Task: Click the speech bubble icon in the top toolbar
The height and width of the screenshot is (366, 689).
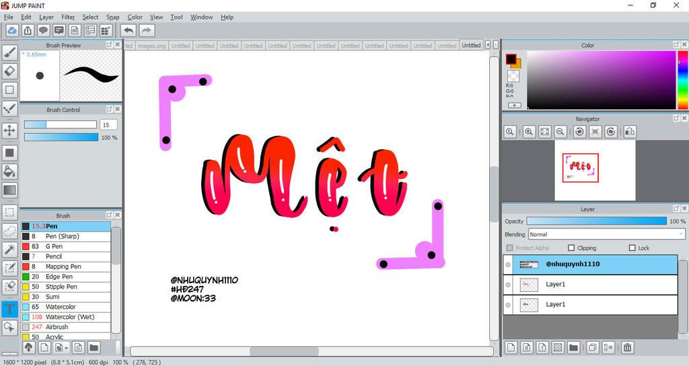Action: click(43, 30)
